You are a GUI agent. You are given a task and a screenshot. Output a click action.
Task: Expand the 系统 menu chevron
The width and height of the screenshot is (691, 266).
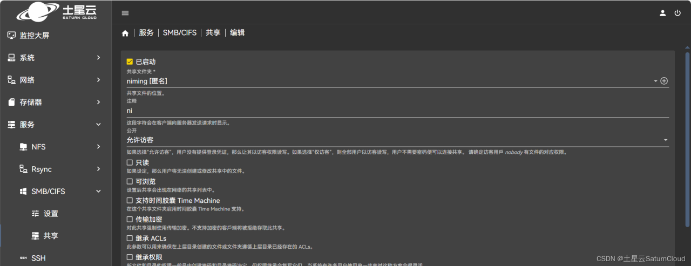coord(98,58)
